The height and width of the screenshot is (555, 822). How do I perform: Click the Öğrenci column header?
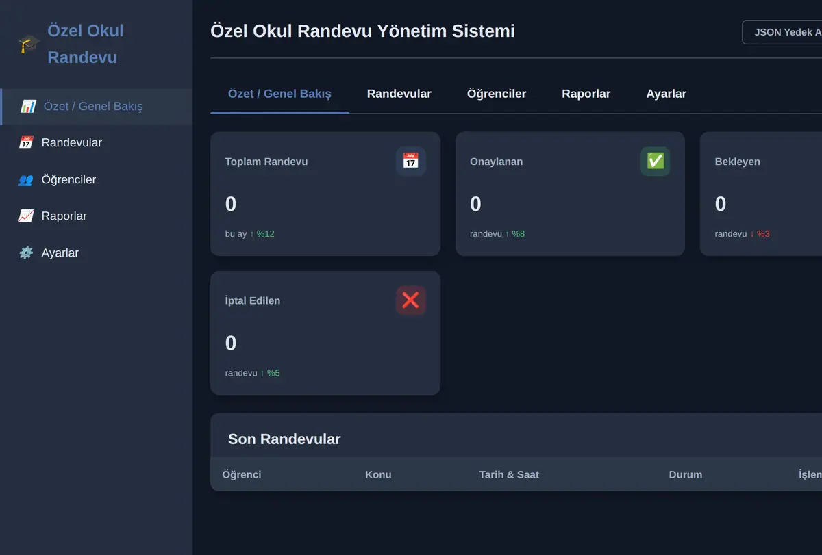242,474
